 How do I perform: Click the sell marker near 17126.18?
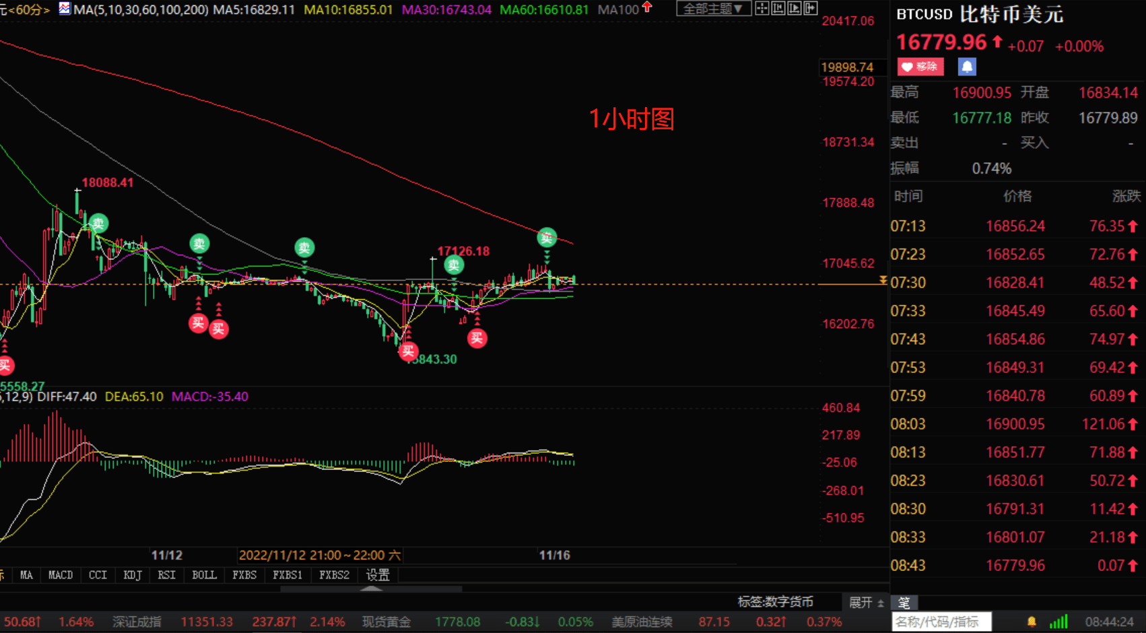click(x=454, y=265)
